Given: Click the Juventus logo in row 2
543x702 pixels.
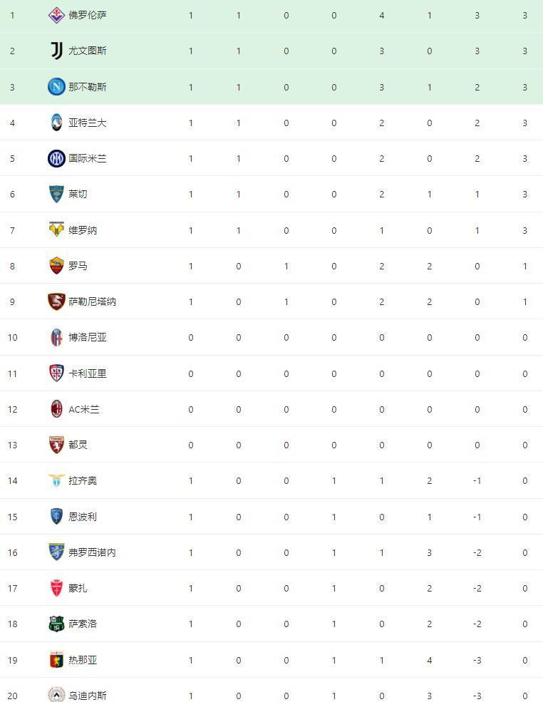Looking at the screenshot, I should (x=56, y=51).
